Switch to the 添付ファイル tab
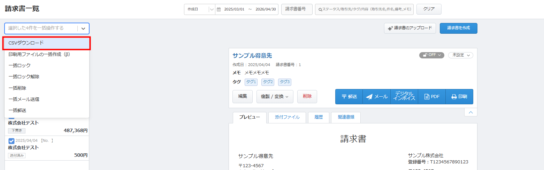This screenshot has width=544, height=170. tap(287, 118)
